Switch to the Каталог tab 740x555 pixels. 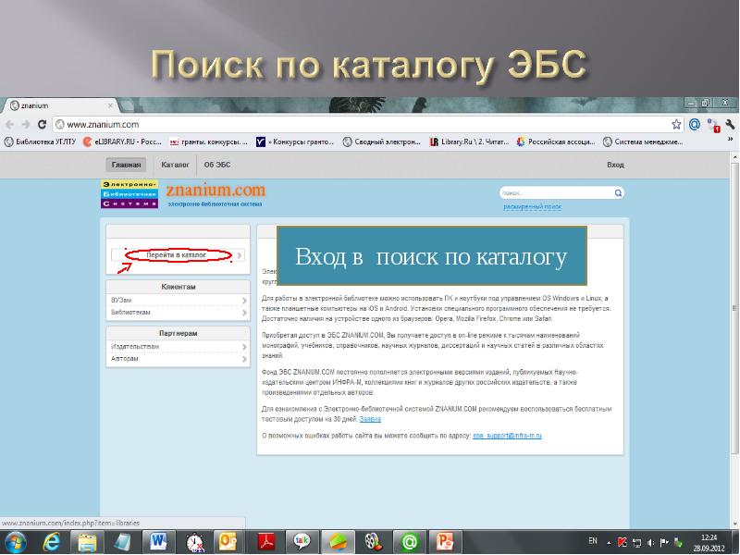tap(175, 165)
